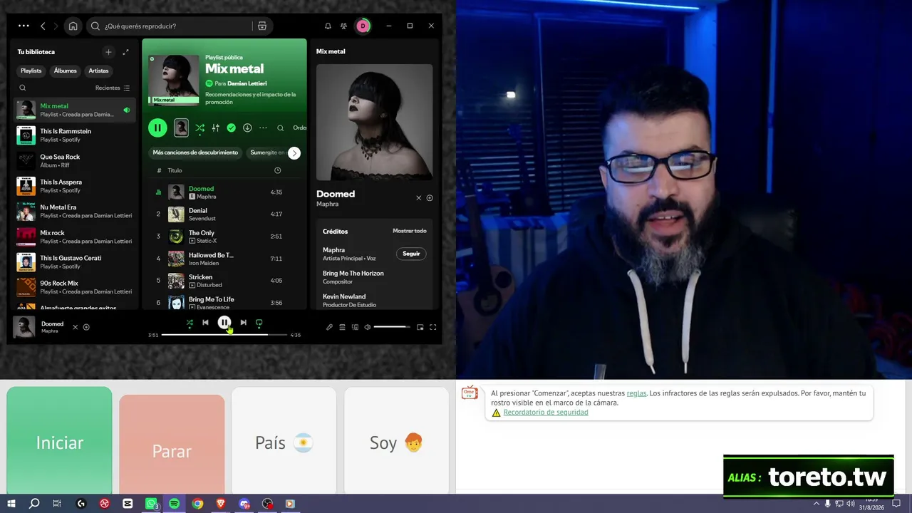Search inside the Mix metal playlist
The image size is (912, 513).
coord(281,128)
